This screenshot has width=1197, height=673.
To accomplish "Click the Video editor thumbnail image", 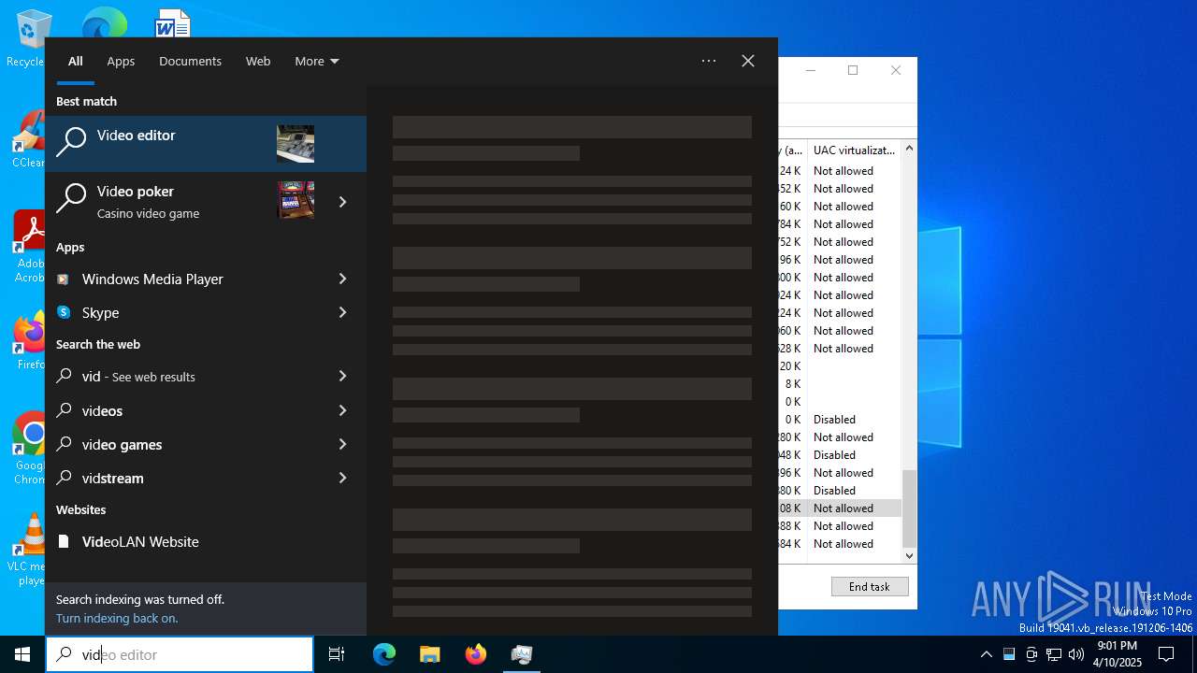I will coord(296,144).
